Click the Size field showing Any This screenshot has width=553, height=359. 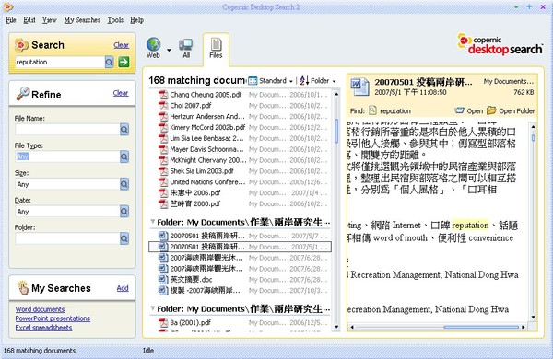click(67, 184)
